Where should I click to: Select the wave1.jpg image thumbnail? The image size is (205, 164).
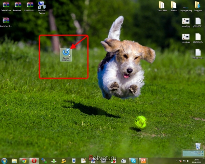[x=186, y=21]
